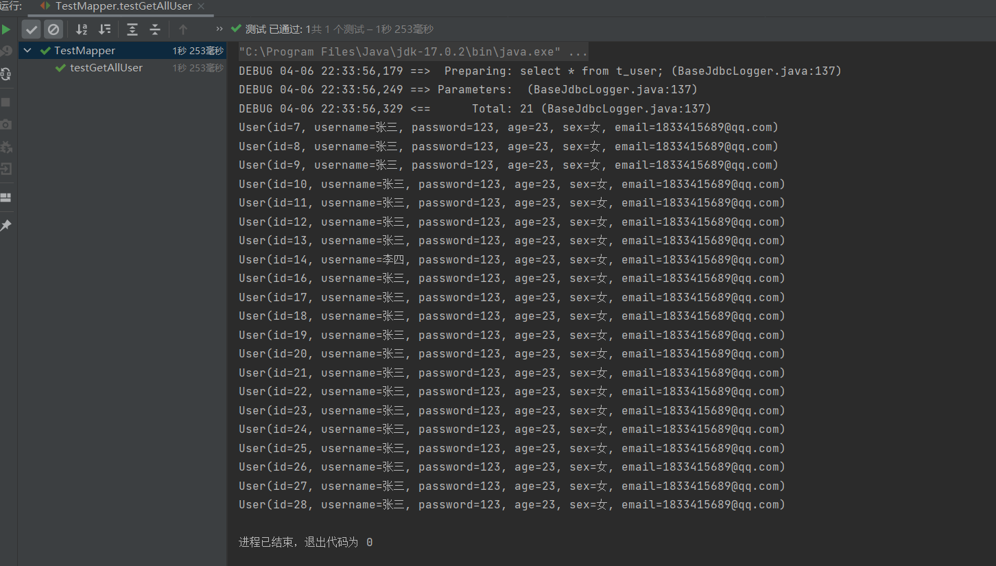Image resolution: width=996 pixels, height=566 pixels.
Task: Click the User(id=19 output line
Action: tap(512, 335)
